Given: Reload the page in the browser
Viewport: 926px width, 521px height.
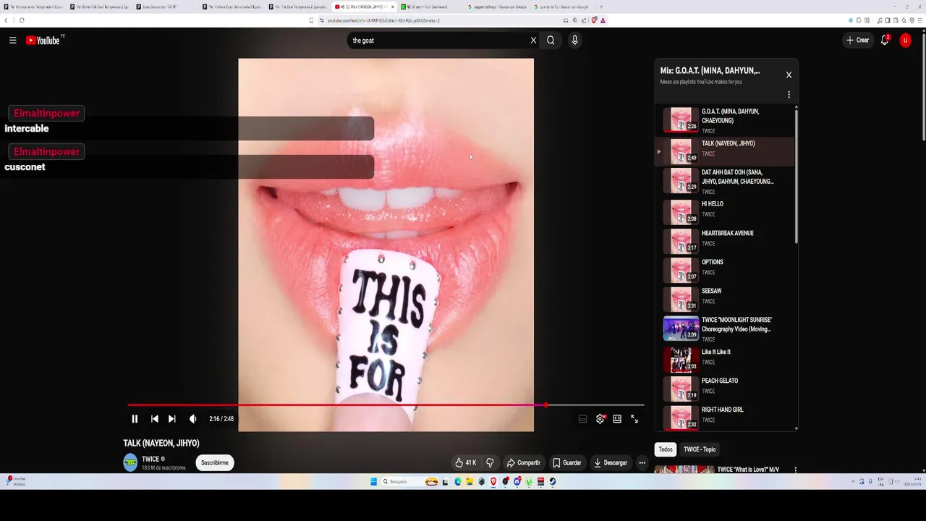Looking at the screenshot, I should [x=22, y=20].
